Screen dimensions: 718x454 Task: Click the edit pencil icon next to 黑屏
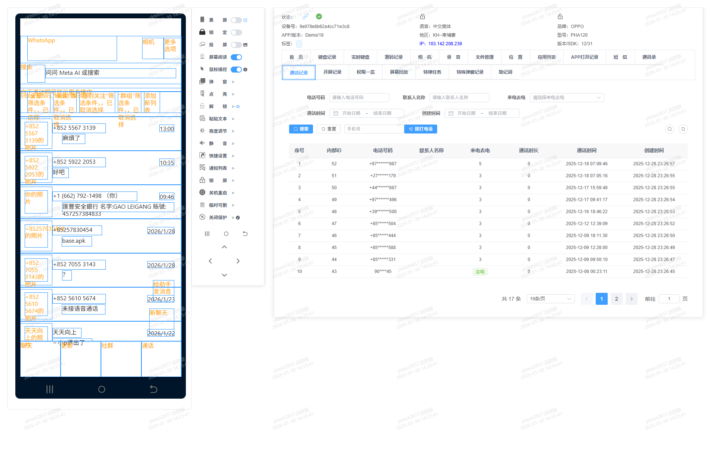click(245, 20)
